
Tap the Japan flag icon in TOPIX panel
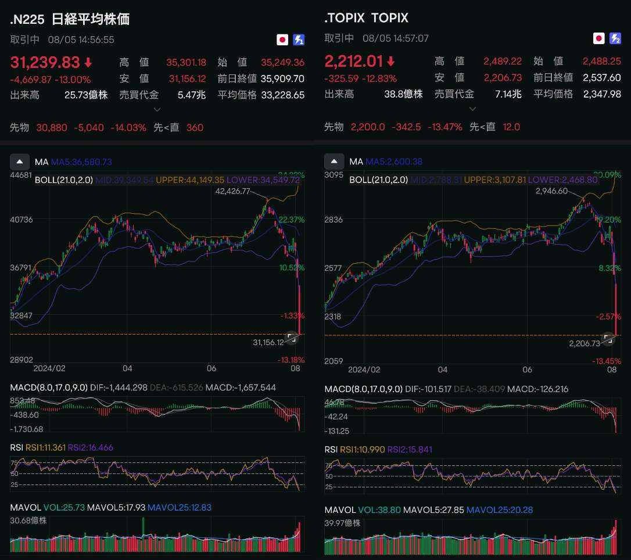598,39
